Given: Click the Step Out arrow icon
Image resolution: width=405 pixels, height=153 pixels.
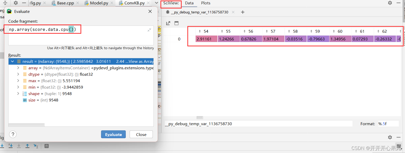Looking at the screenshot, I should pyautogui.click(x=27, y=146).
